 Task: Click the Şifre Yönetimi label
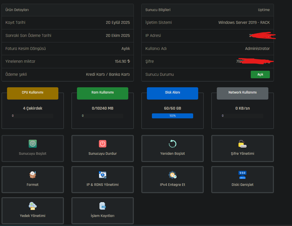coord(242,154)
